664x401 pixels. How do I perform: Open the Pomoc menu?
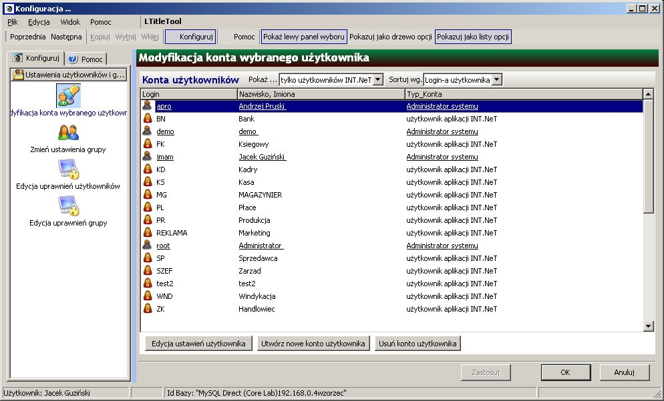click(x=101, y=22)
